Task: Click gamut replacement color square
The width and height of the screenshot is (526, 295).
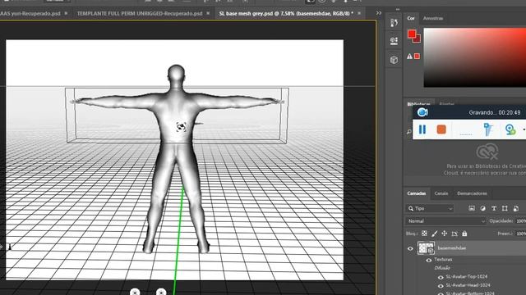Action: point(417,57)
